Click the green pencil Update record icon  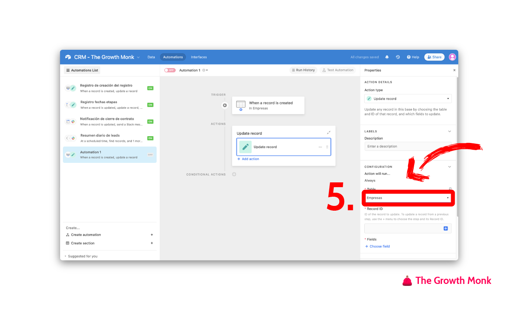245,147
